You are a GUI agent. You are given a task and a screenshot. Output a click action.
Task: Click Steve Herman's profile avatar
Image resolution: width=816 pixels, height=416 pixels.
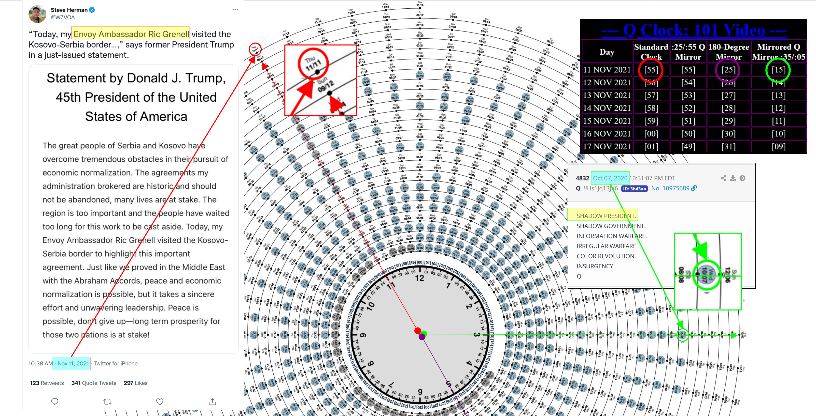coord(37,14)
